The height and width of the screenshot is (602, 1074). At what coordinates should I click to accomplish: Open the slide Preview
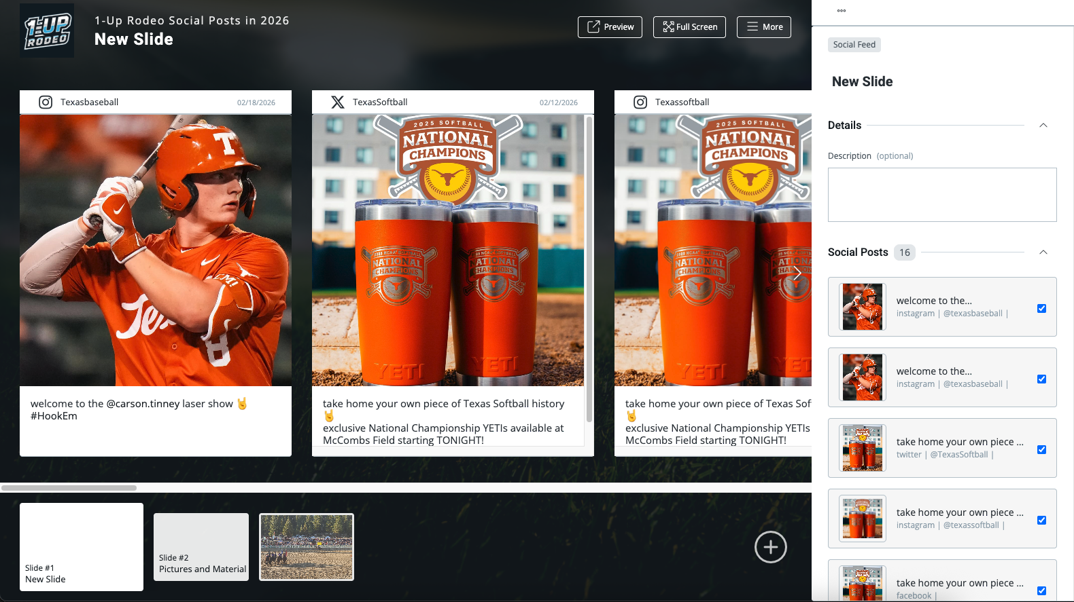tap(610, 27)
